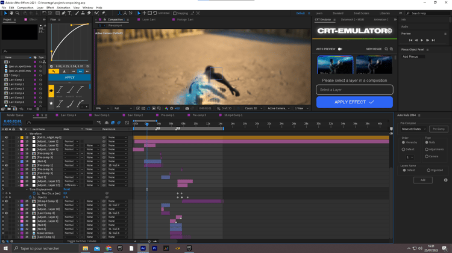Open the channel color settings icon in viewer

pos(166,108)
